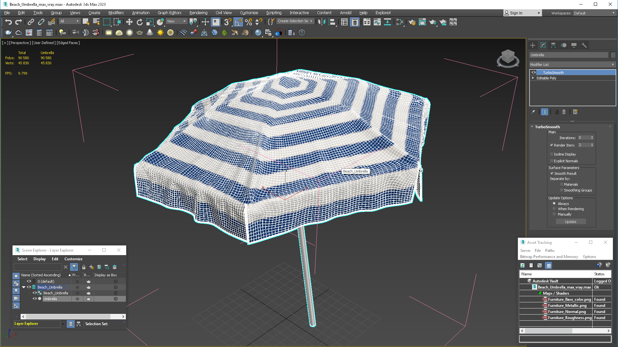Screen dimensions: 618x347
Task: Toggle the Angle Snap tool
Action: click(x=238, y=22)
